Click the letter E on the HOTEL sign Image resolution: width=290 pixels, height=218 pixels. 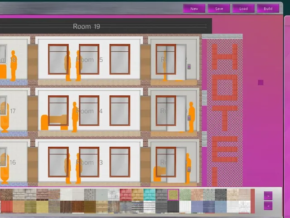pos(225,149)
